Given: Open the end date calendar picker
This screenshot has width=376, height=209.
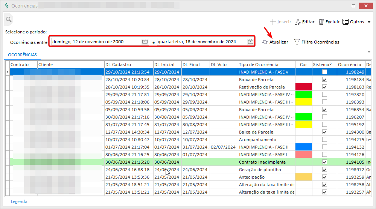Looking at the screenshot, I should tap(250, 42).
